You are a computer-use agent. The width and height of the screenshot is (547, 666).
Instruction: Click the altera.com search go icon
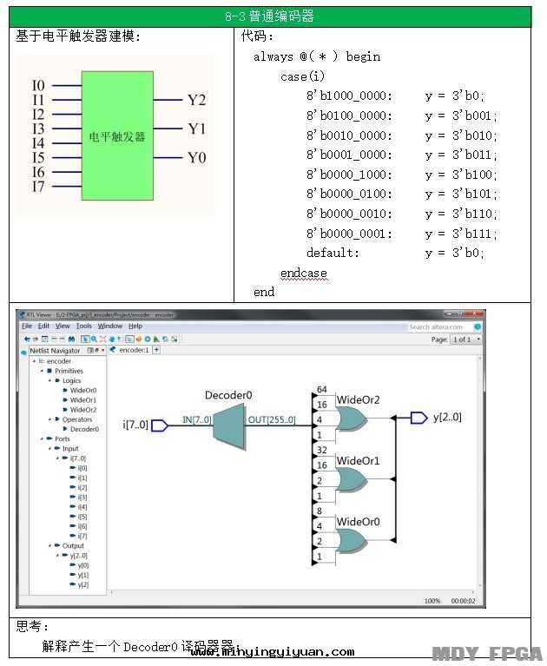(478, 327)
